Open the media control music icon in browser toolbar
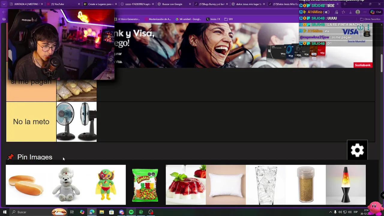The image size is (384, 216). (x=336, y=12)
